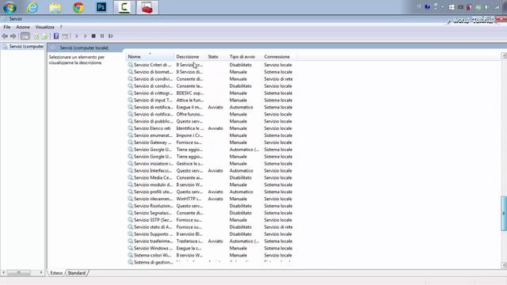The width and height of the screenshot is (507, 285).
Task: Go forward with the toolbar Forward arrow
Action: pos(13,36)
